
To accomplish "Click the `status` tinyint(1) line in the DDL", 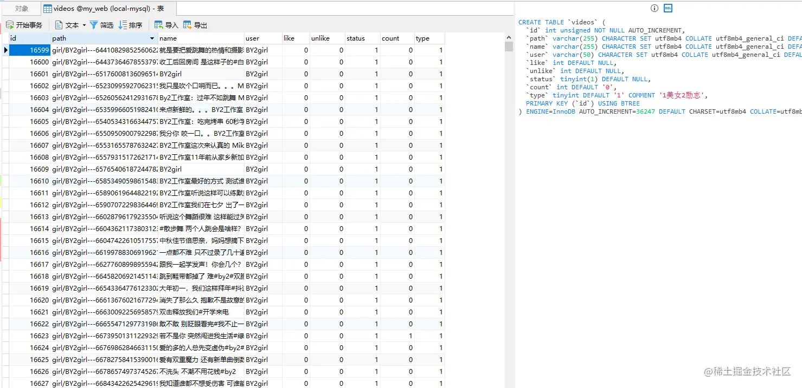I will 588,79.
